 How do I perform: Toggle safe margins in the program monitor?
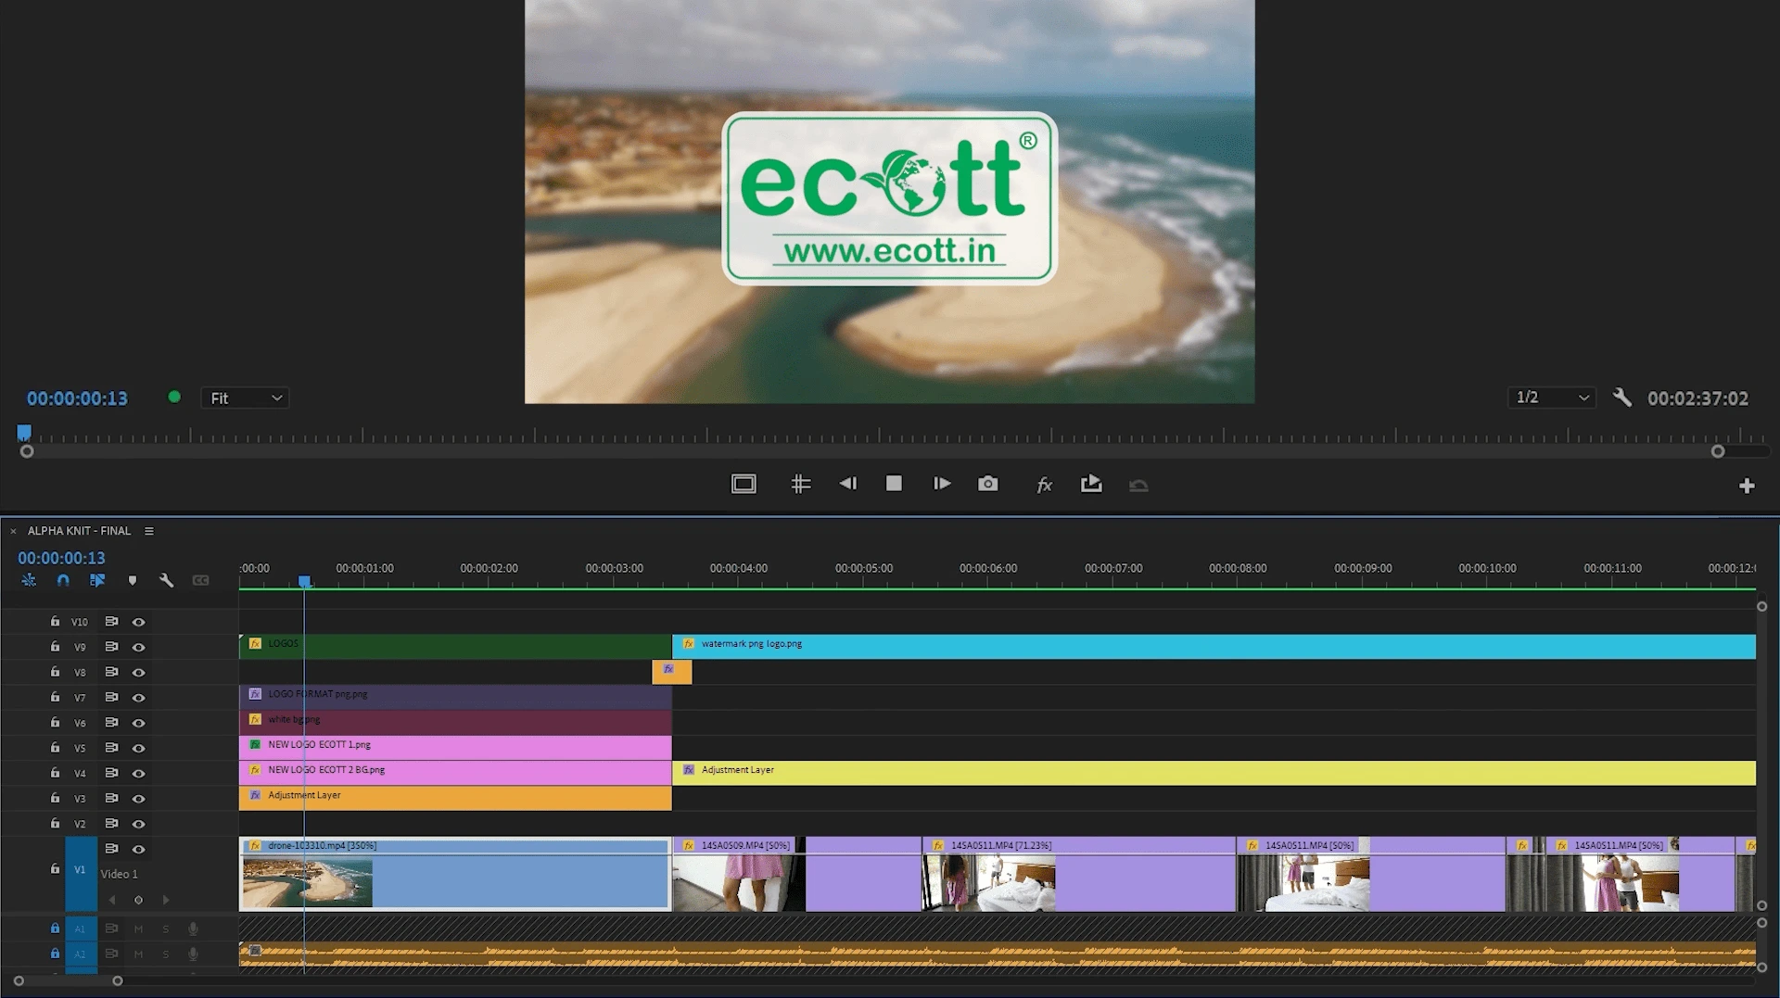point(743,484)
